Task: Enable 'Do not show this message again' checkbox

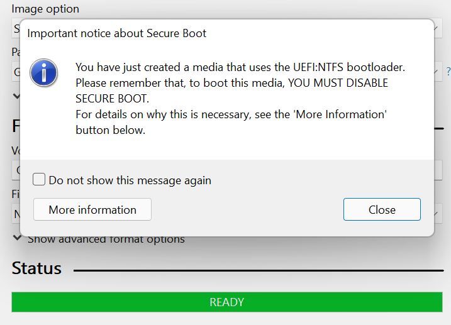Action: [39, 180]
